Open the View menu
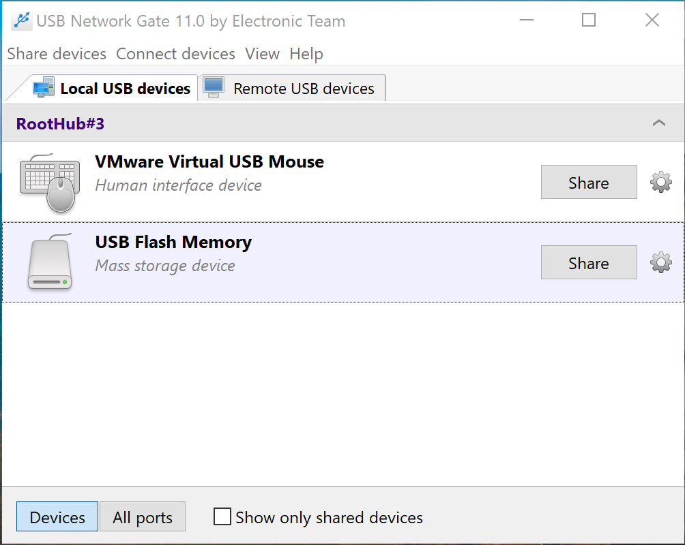The height and width of the screenshot is (545, 685). pyautogui.click(x=262, y=54)
